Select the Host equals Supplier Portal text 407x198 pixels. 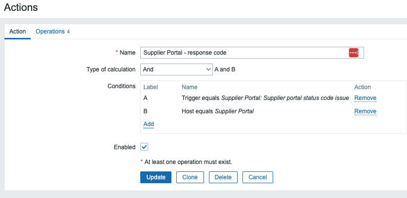coord(217,111)
